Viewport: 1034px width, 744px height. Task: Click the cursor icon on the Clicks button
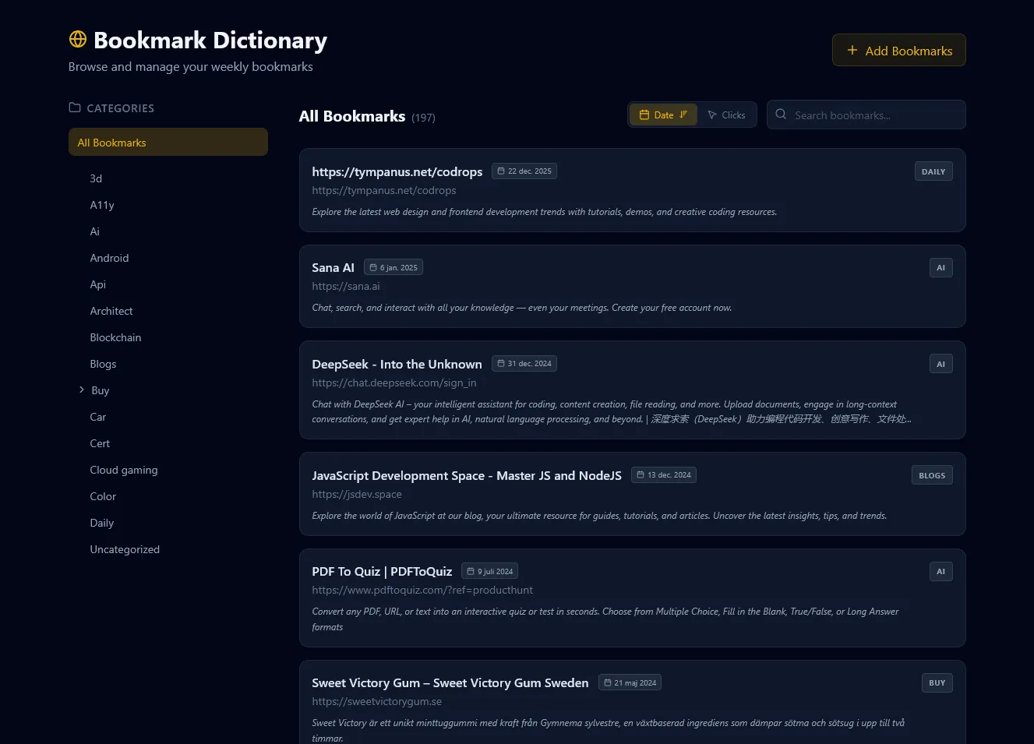click(711, 115)
